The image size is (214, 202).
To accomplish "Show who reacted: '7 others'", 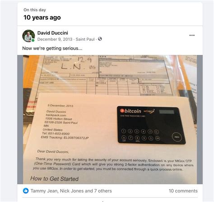I will coord(103,191).
